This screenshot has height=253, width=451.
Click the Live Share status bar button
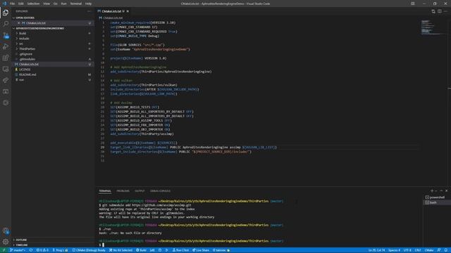[201, 250]
